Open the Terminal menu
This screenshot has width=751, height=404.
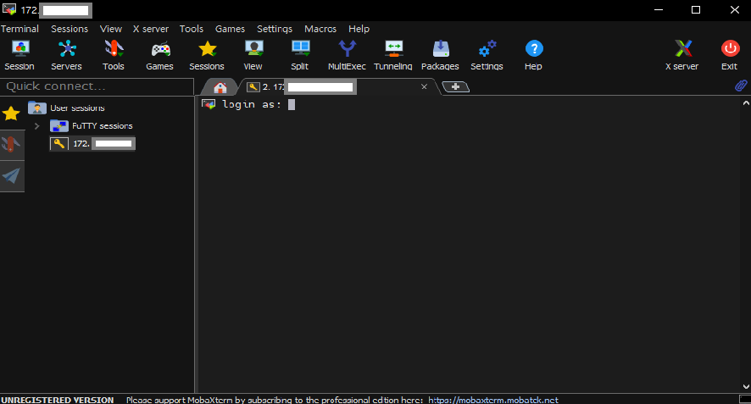[19, 29]
